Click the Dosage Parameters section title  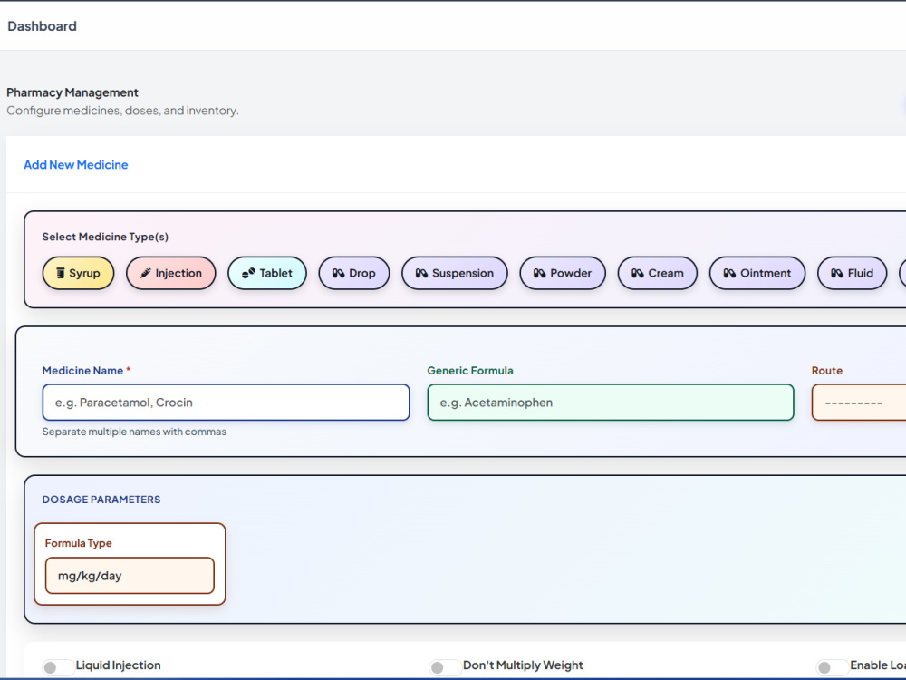coord(101,500)
